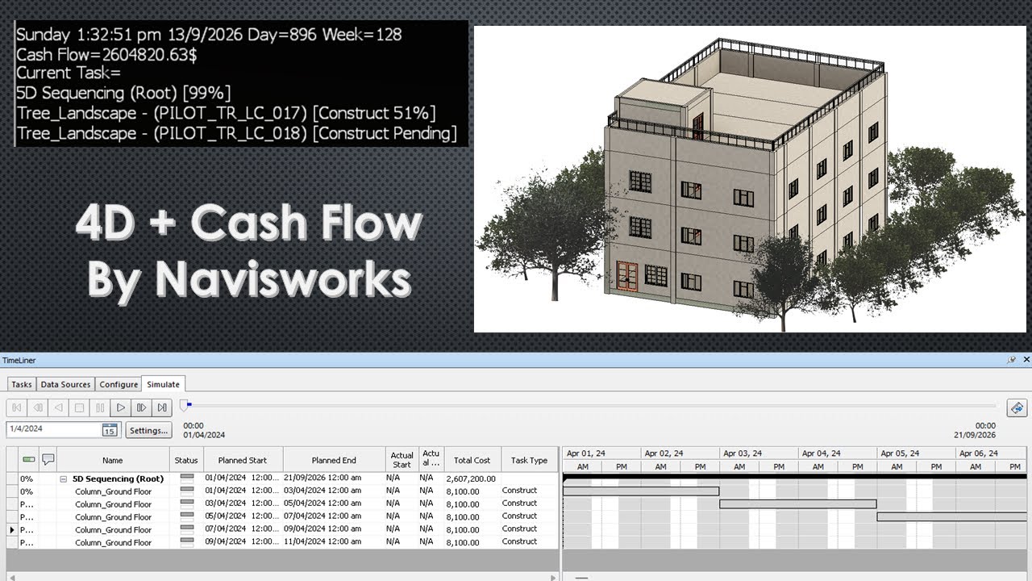Click the first Gantt bar starting Apr 01
The height and width of the screenshot is (581, 1032).
pos(641,491)
